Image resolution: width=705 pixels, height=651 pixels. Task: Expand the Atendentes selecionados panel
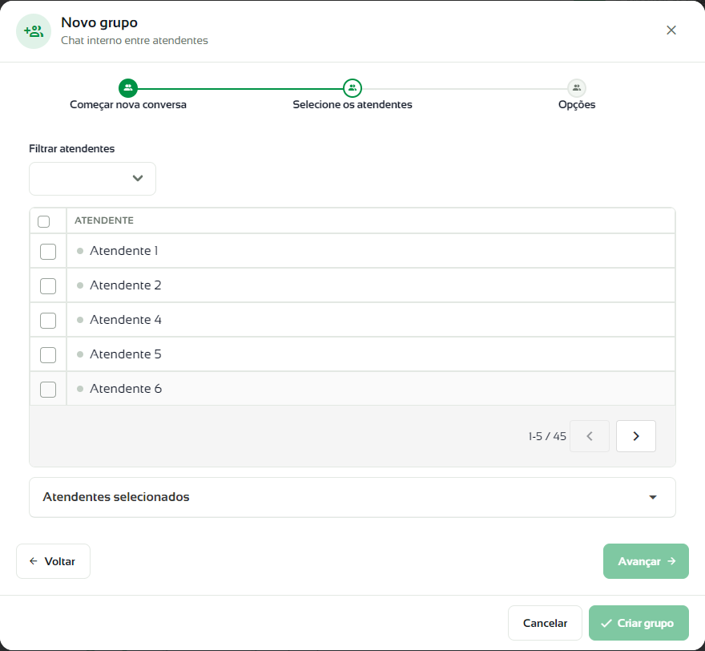click(x=352, y=497)
